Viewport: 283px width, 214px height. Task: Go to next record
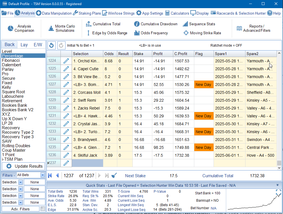click(x=99, y=176)
